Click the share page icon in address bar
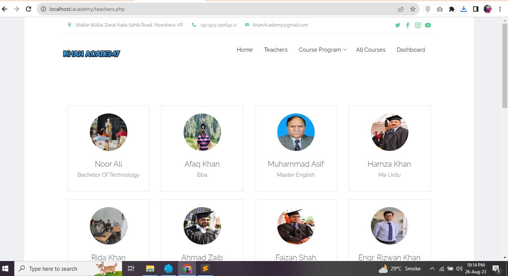 401,9
